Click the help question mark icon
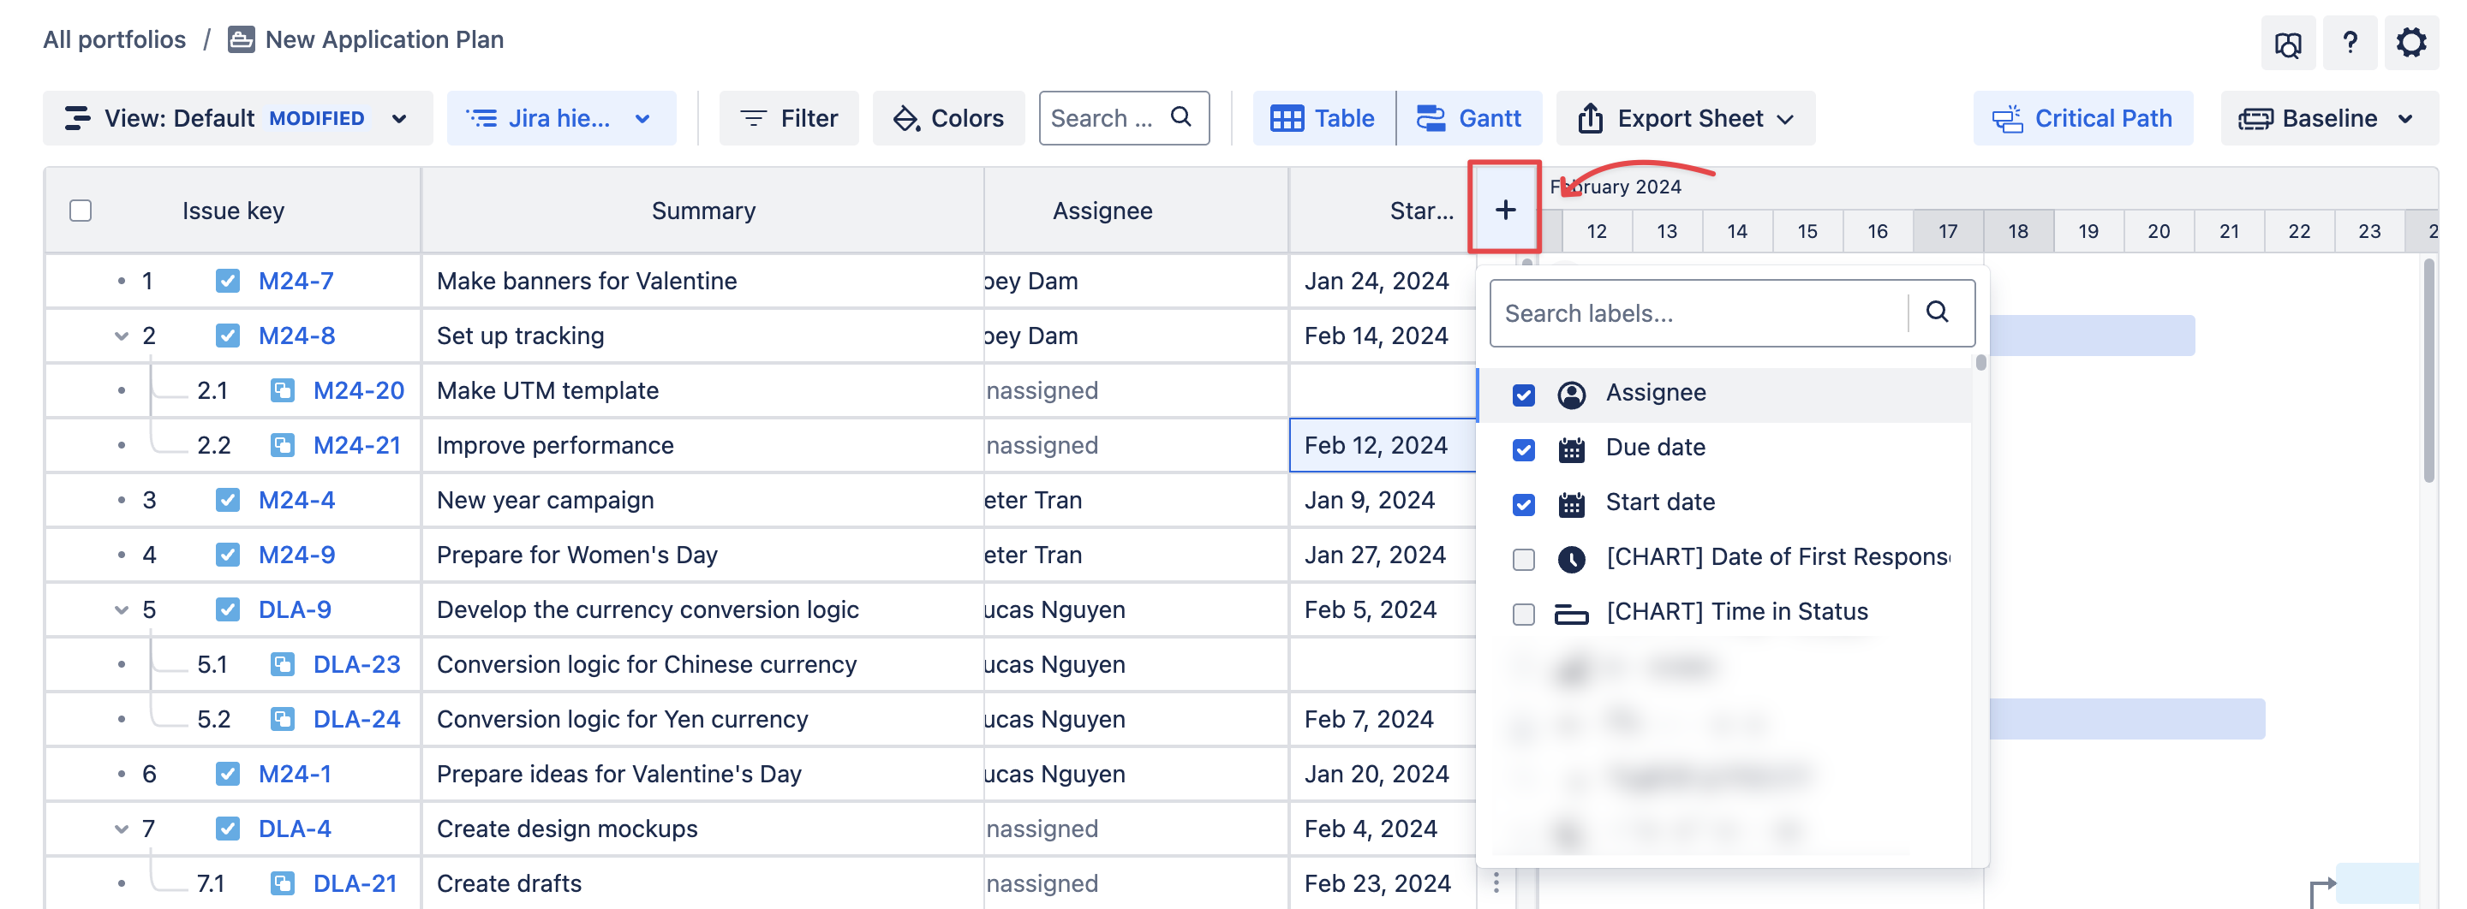 [2349, 43]
